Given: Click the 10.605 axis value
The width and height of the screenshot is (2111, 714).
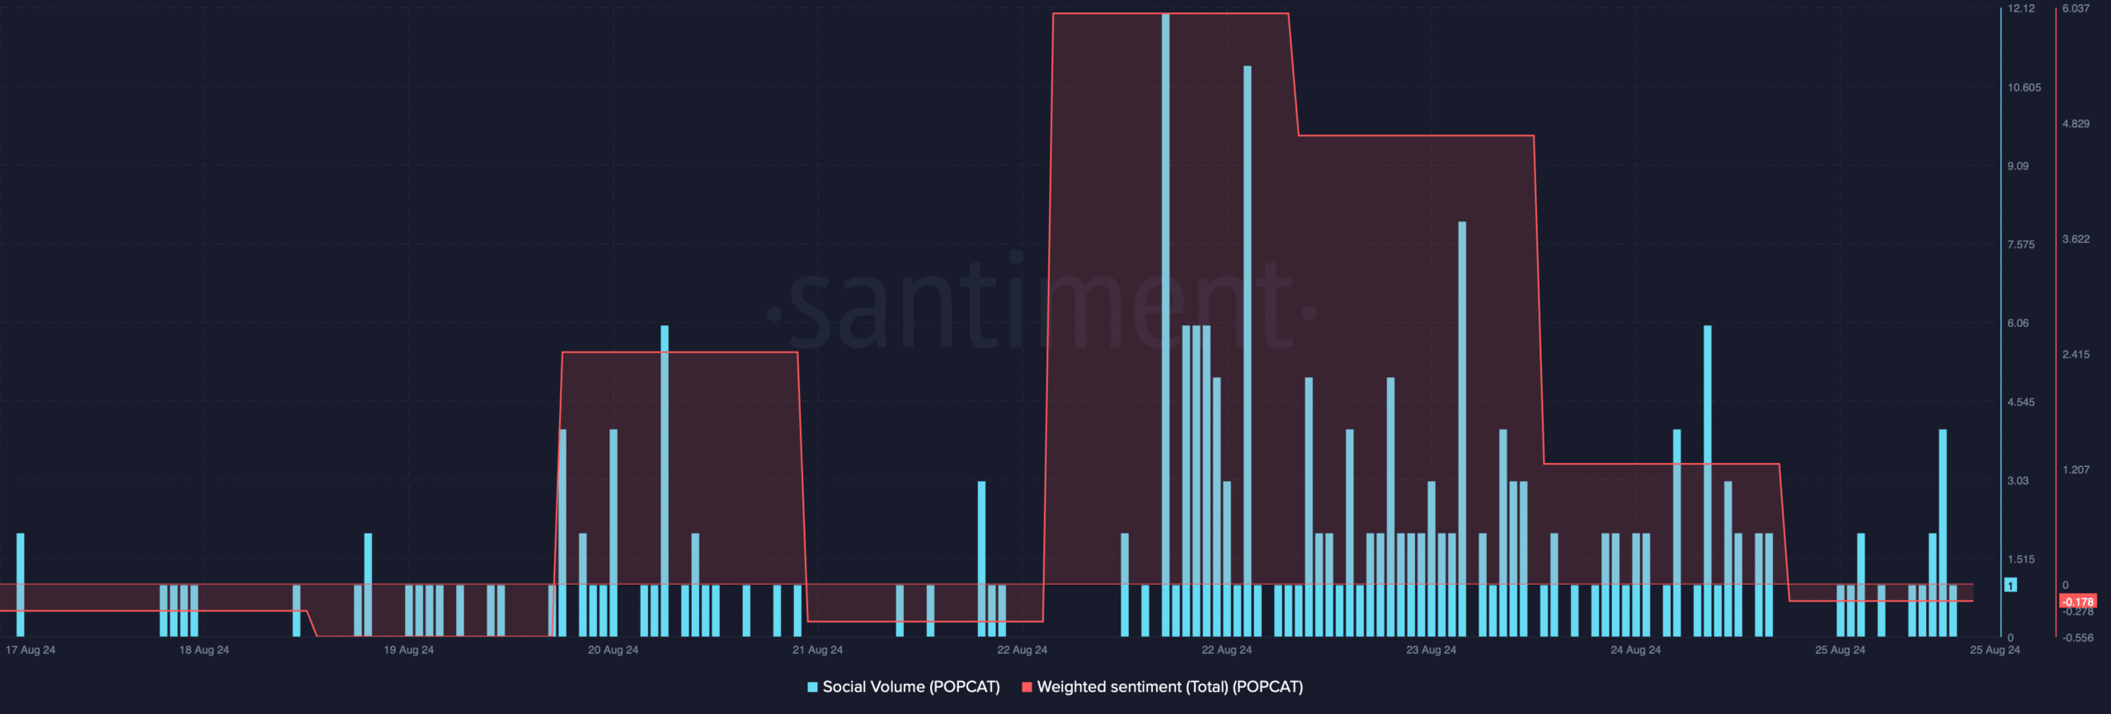Looking at the screenshot, I should pyautogui.click(x=2024, y=87).
